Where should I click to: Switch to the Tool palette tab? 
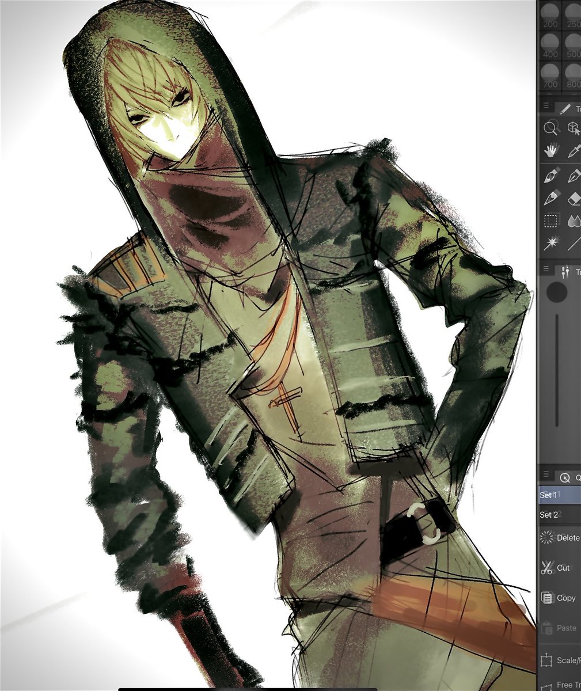(569, 108)
